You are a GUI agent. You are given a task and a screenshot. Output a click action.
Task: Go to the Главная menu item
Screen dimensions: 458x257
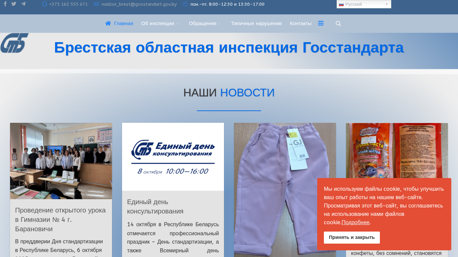(123, 23)
